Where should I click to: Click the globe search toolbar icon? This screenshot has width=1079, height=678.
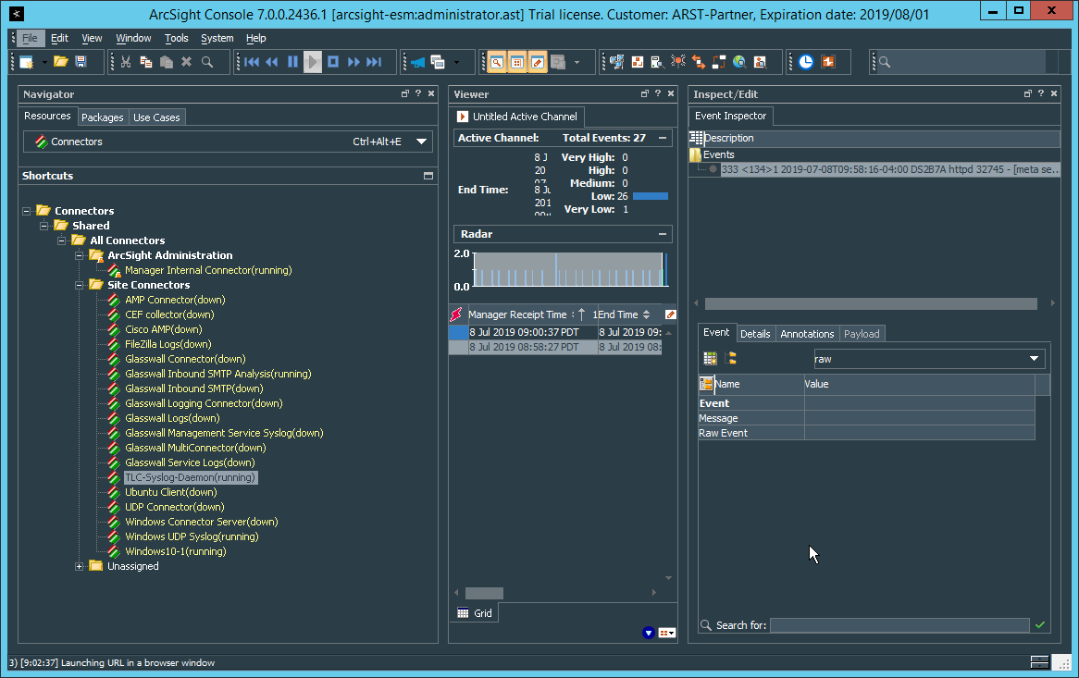click(739, 62)
